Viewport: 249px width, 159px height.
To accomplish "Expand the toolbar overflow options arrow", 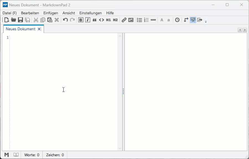I will point(206,21).
